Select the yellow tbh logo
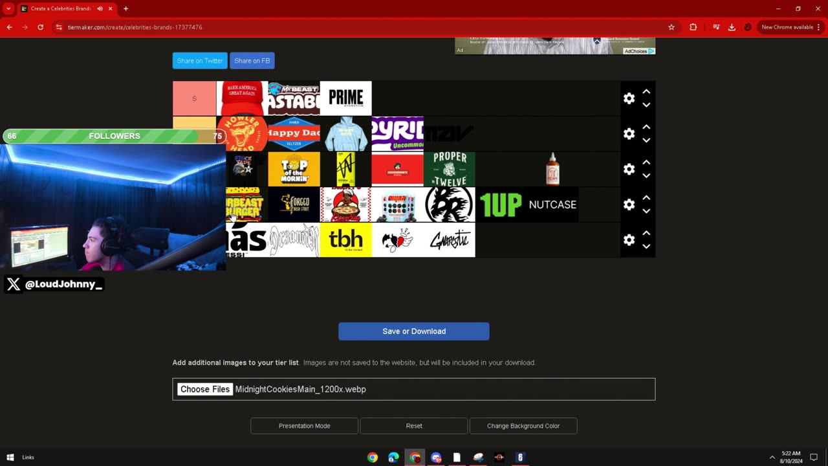The image size is (828, 466). [x=345, y=240]
